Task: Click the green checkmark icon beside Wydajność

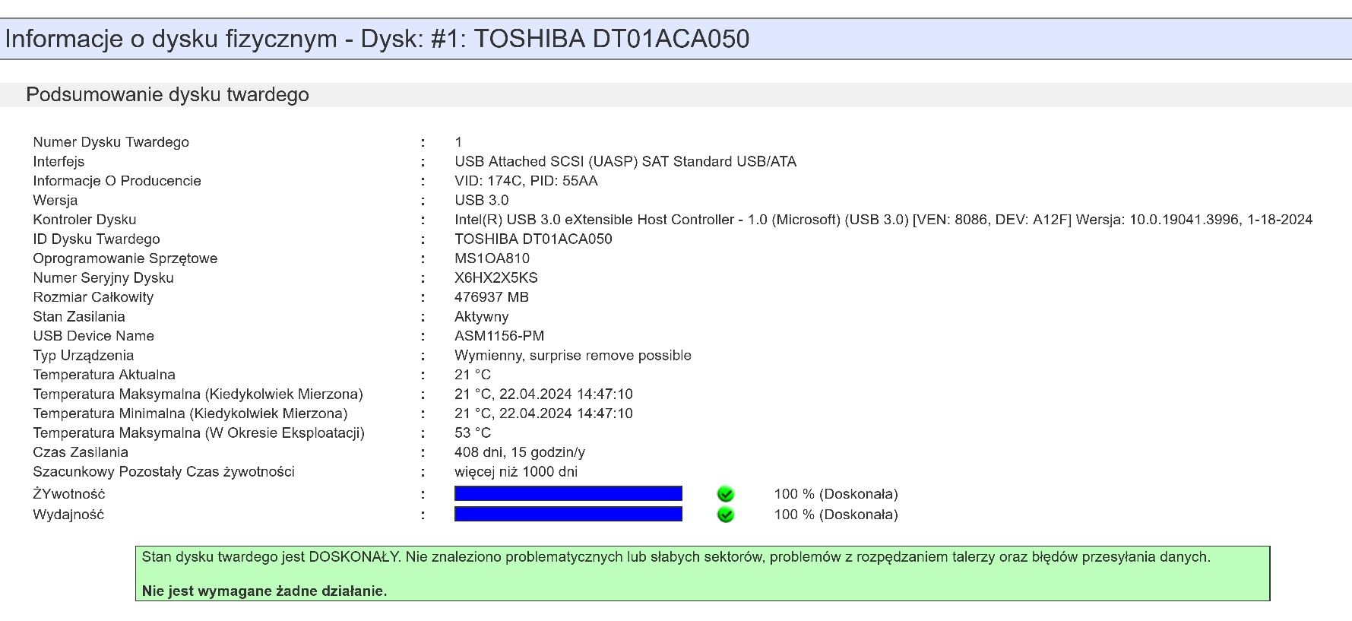Action: 726,515
